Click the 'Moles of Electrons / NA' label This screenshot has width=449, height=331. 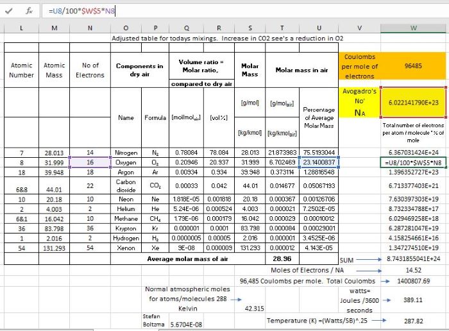click(x=307, y=270)
